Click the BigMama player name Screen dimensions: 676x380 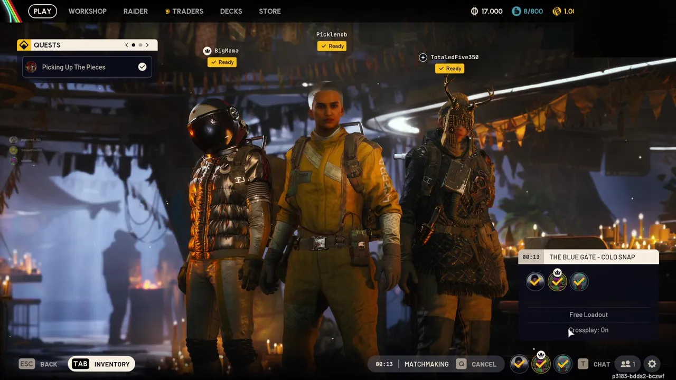[x=227, y=51]
